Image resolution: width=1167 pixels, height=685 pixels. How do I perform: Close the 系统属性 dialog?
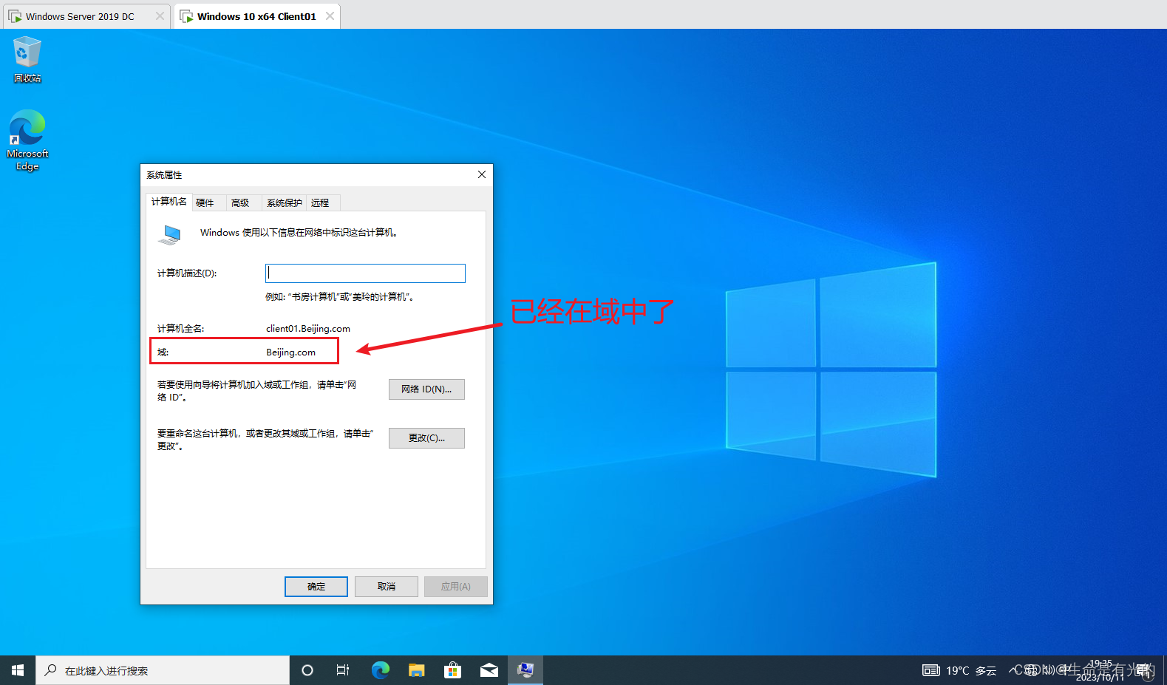point(482,174)
